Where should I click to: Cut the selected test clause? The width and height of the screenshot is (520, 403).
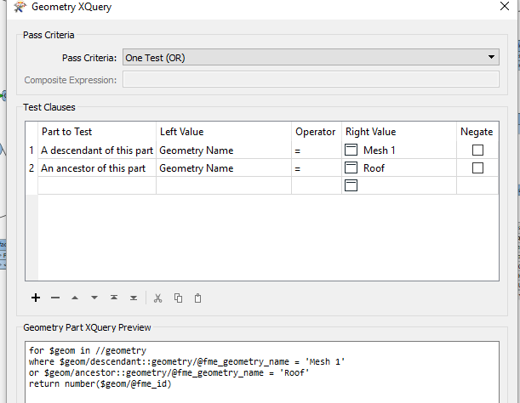point(157,298)
